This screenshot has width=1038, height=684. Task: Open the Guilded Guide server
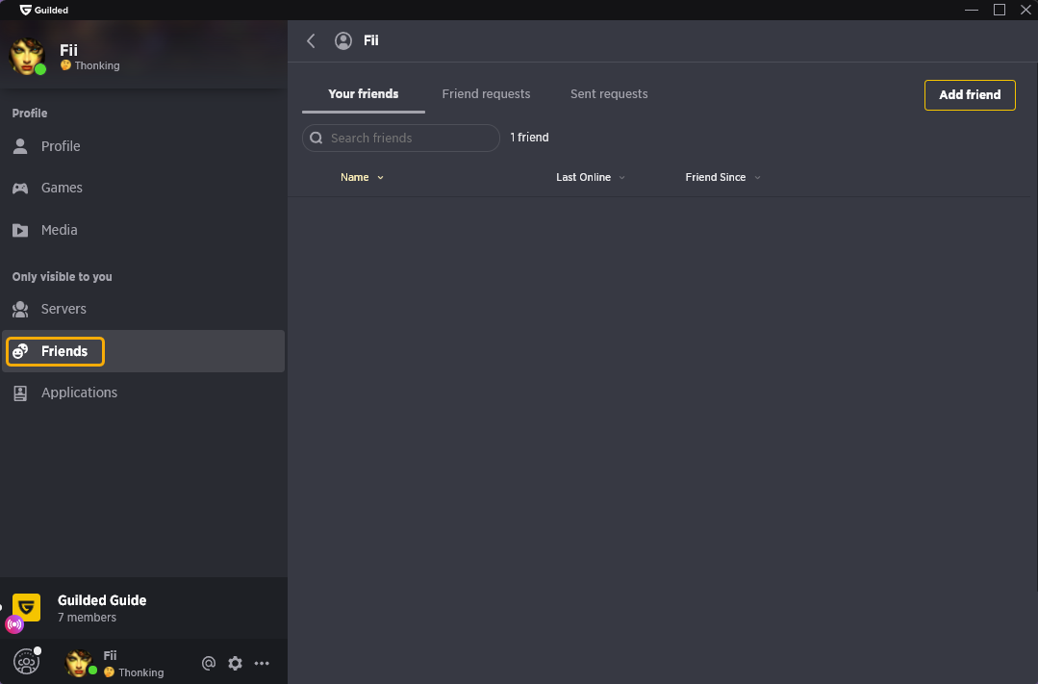pyautogui.click(x=143, y=608)
